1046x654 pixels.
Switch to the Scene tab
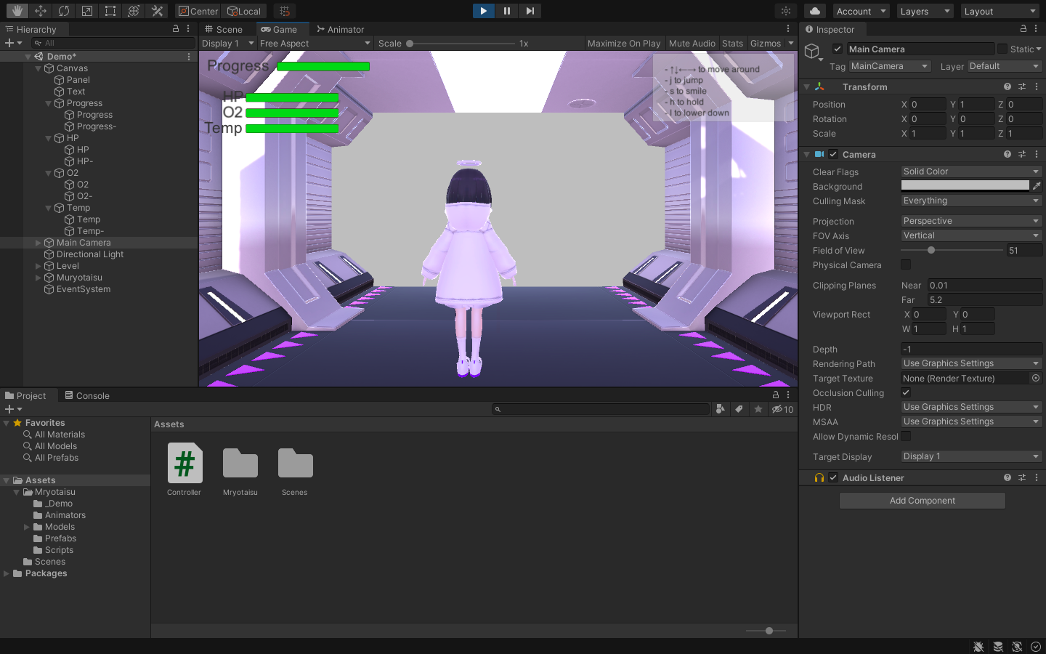(224, 29)
